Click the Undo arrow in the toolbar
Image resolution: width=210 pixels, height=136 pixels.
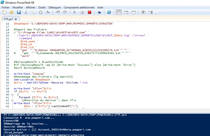[x=58, y=12]
